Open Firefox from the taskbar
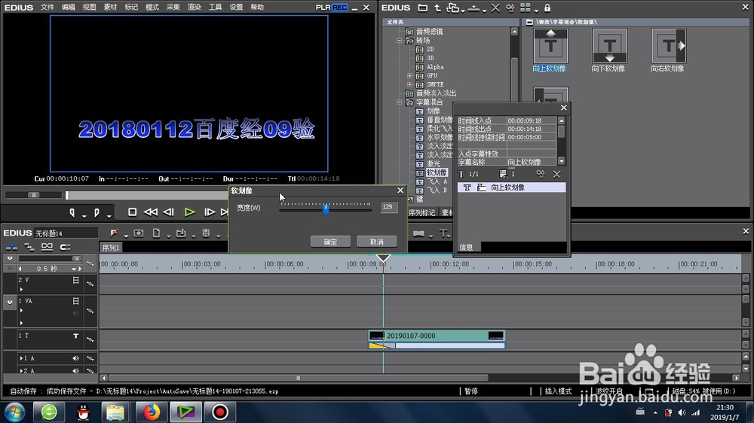Image resolution: width=754 pixels, height=423 pixels. click(151, 412)
